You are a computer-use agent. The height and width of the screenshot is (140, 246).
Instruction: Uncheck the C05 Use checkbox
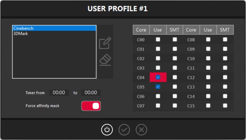[158, 87]
